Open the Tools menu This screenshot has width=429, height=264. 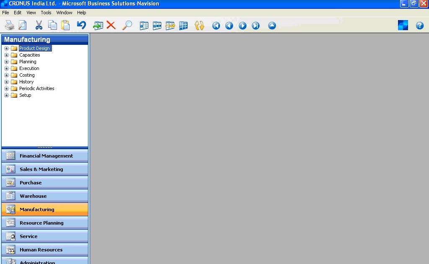(x=46, y=13)
